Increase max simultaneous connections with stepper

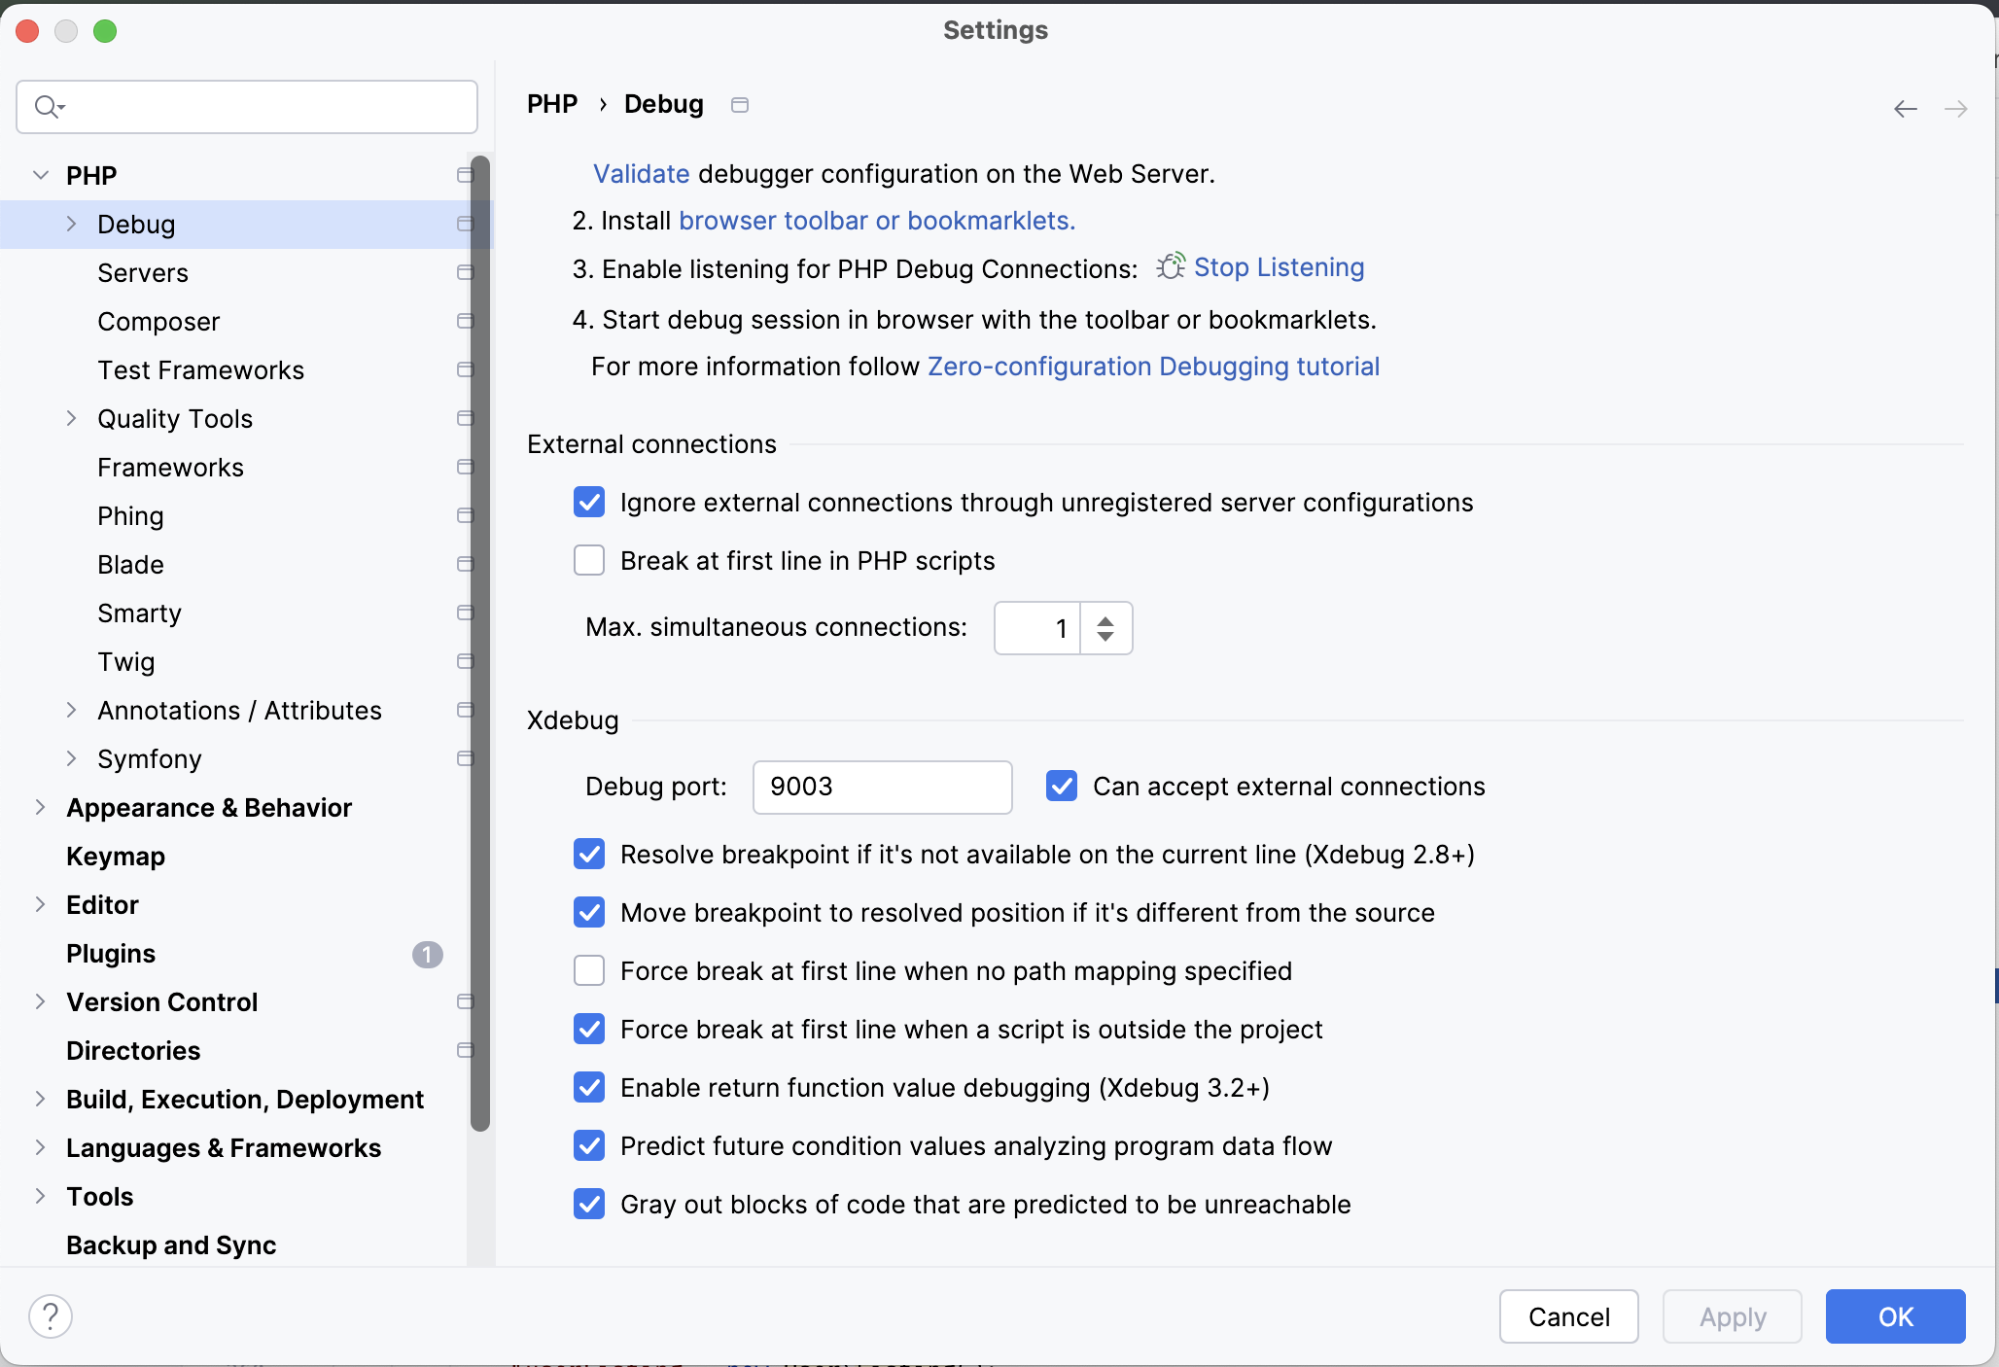point(1105,619)
